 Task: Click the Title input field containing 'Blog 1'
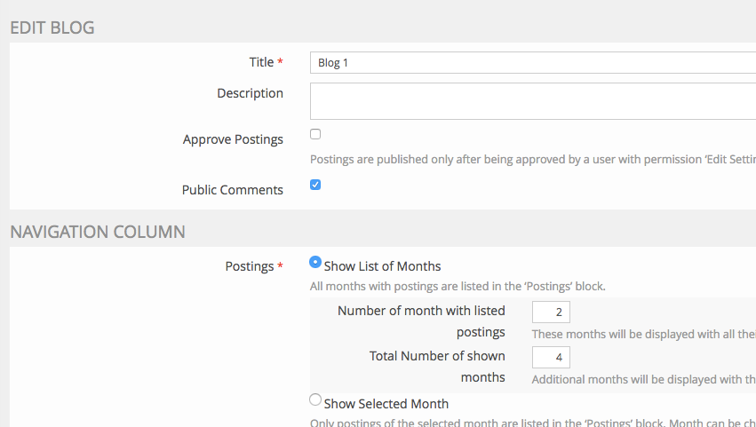[x=533, y=62]
